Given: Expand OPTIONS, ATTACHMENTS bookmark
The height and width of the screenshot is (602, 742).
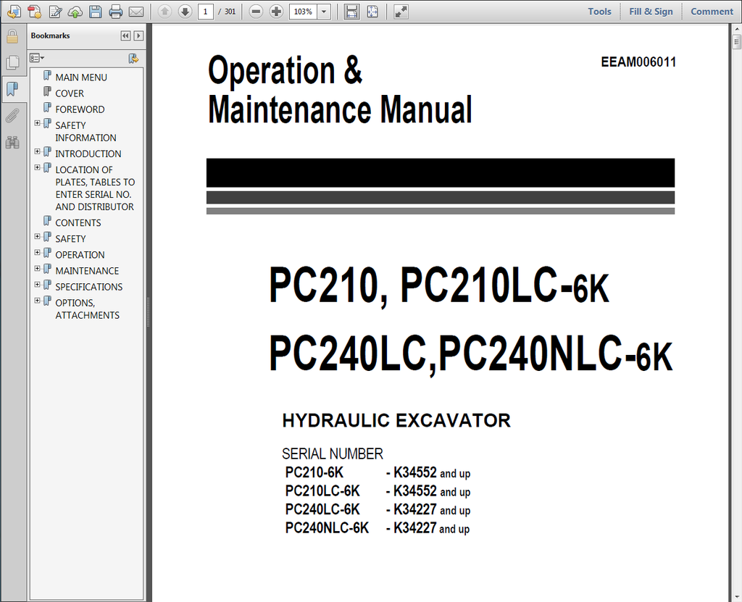Looking at the screenshot, I should pyautogui.click(x=38, y=301).
